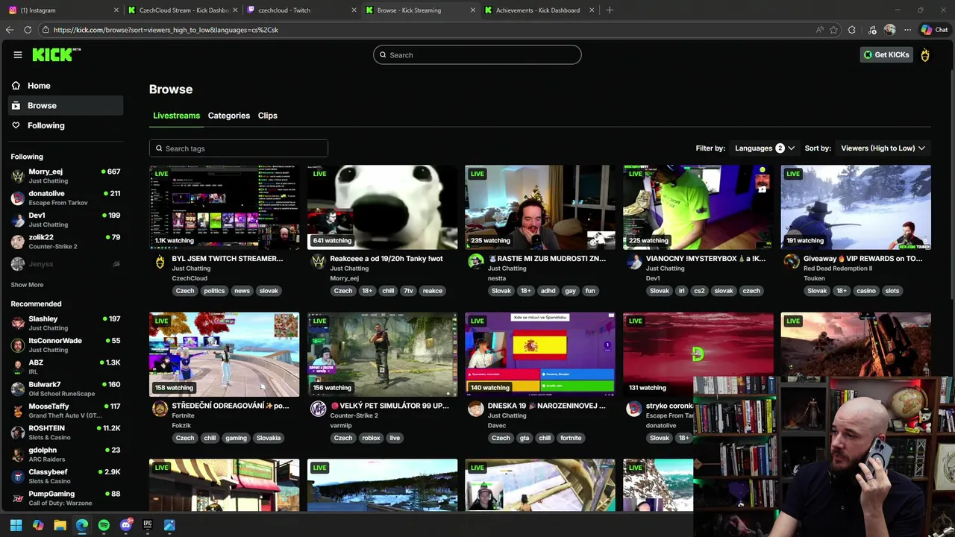Viewport: 955px width, 537px height.
Task: Click the browser back arrow
Action: 10,30
